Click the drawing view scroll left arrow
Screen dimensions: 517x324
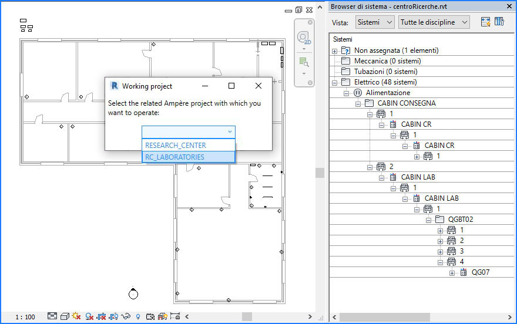click(187, 317)
